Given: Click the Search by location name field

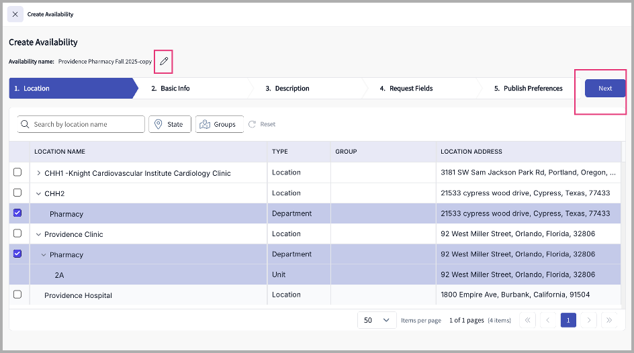Looking at the screenshot, I should click(86, 124).
